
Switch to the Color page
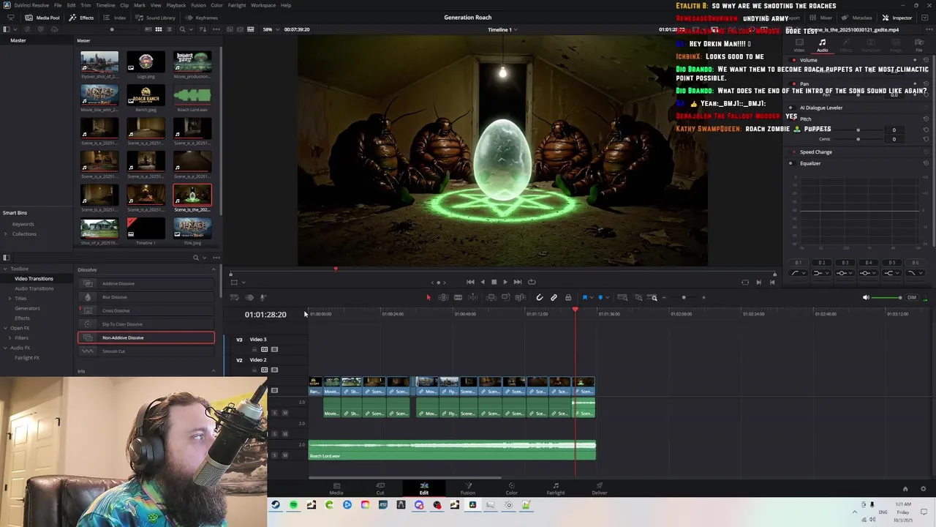click(x=512, y=487)
